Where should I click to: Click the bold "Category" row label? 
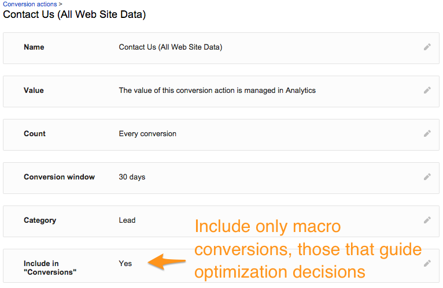pyautogui.click(x=40, y=220)
